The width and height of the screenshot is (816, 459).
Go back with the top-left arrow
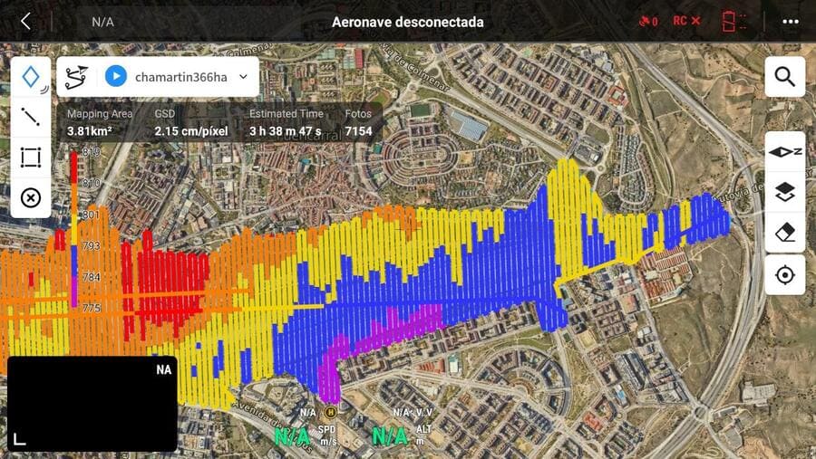click(x=25, y=22)
